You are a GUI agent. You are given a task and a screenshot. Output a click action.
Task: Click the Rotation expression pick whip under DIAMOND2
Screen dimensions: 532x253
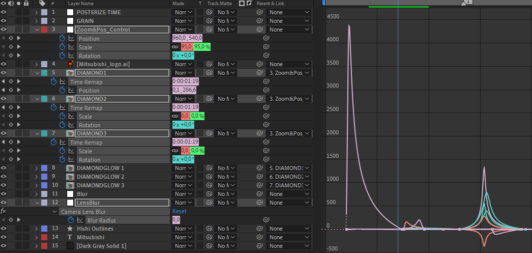click(x=266, y=125)
